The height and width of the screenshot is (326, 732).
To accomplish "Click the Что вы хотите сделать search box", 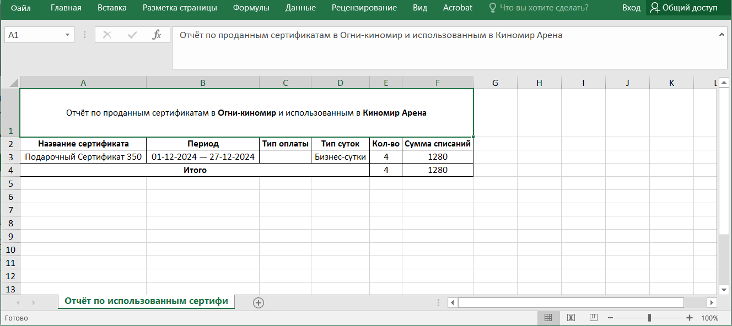I will [x=539, y=8].
